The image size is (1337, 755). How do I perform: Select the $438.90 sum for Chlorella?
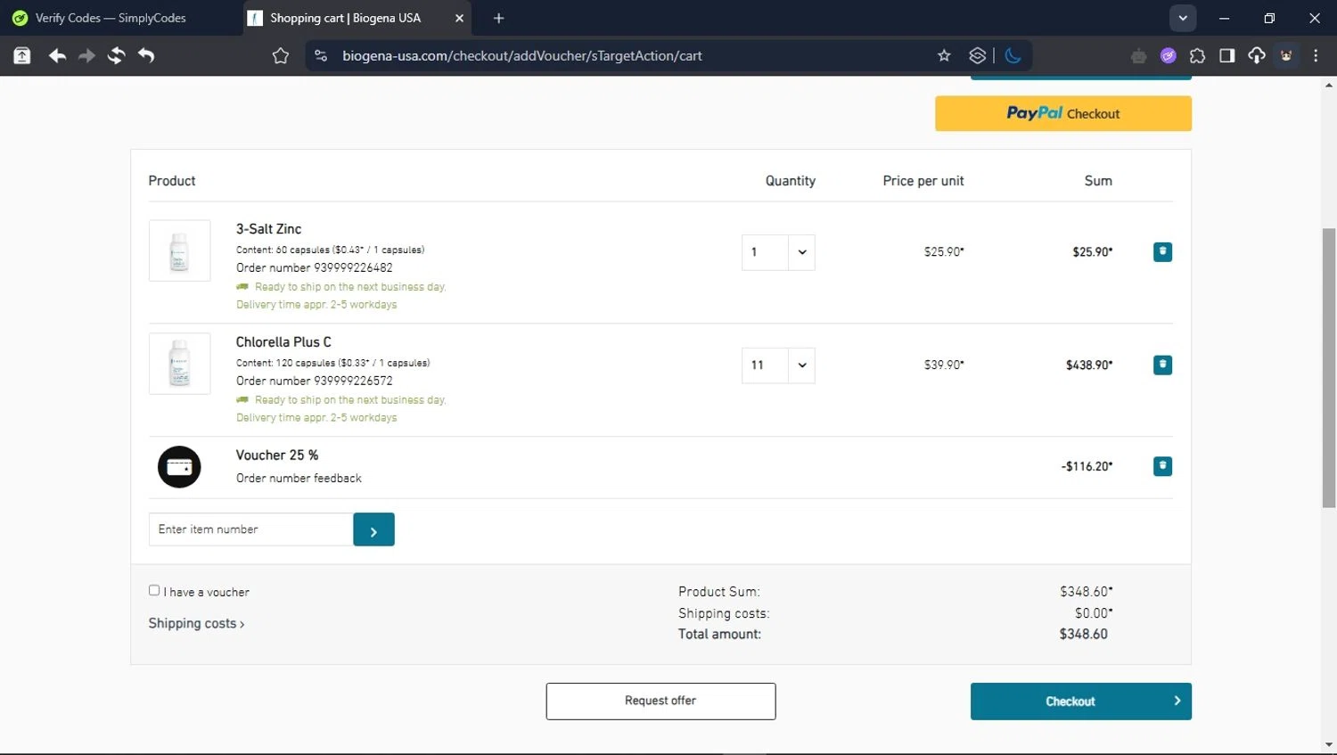(1089, 365)
